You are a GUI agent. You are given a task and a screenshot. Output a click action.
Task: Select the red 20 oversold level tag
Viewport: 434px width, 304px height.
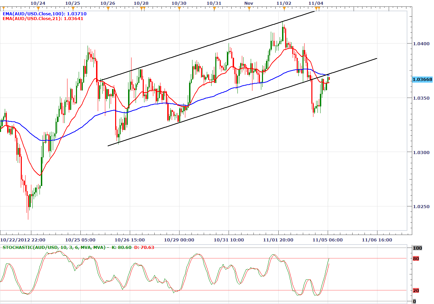pyautogui.click(x=416, y=290)
